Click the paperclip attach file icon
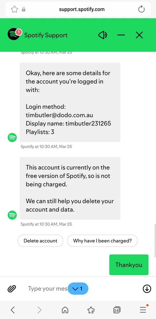This screenshot has width=156, height=319. coord(12,288)
